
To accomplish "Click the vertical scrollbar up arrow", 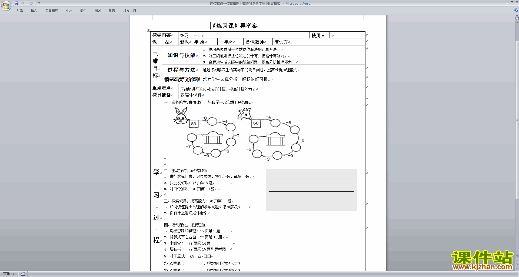I will click(x=517, y=23).
